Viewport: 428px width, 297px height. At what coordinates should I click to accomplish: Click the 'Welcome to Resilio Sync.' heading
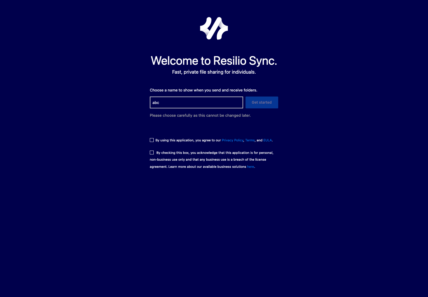pyautogui.click(x=214, y=61)
